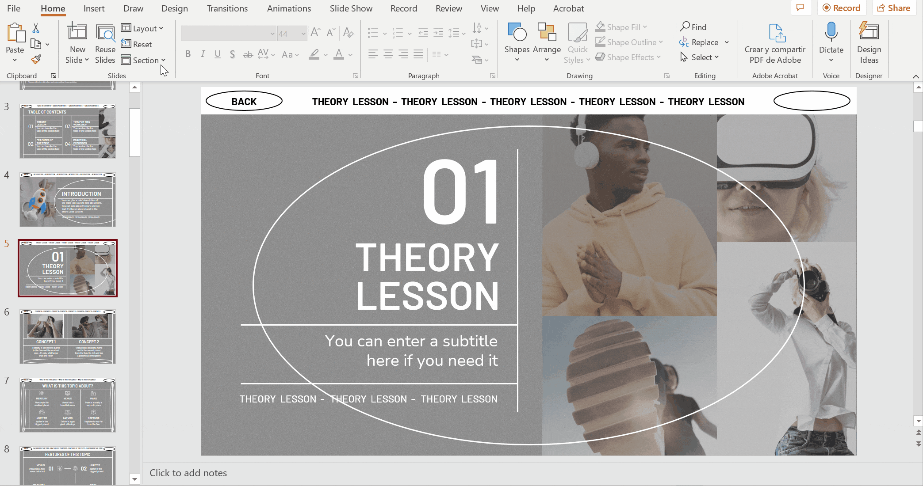923x486 pixels.
Task: Toggle text shadow formatting
Action: pyautogui.click(x=233, y=55)
